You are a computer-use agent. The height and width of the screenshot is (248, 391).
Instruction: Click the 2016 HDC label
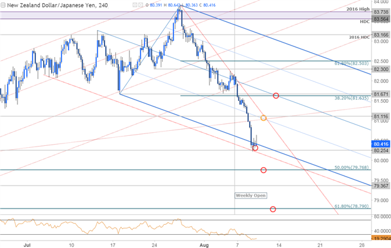[x=359, y=37]
